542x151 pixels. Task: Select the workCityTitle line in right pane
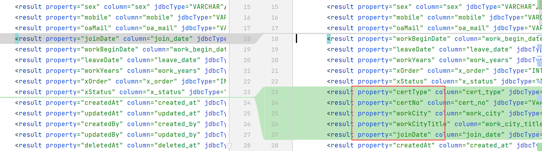pyautogui.click(x=417, y=124)
